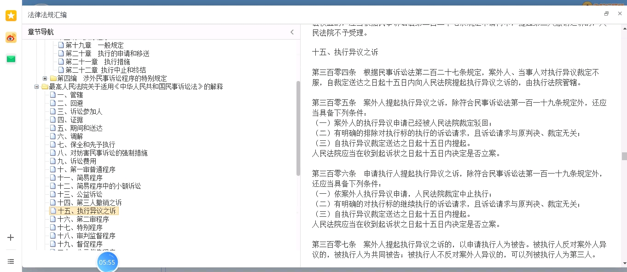Click the document icon beside 四、证据

tap(53, 120)
